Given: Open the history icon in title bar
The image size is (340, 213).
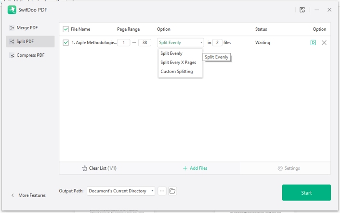Looking at the screenshot, I should coord(302,10).
